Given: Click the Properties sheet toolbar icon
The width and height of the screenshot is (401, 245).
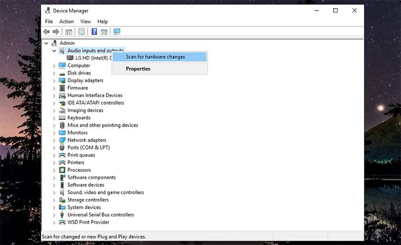Looking at the screenshot, I should (x=82, y=32).
